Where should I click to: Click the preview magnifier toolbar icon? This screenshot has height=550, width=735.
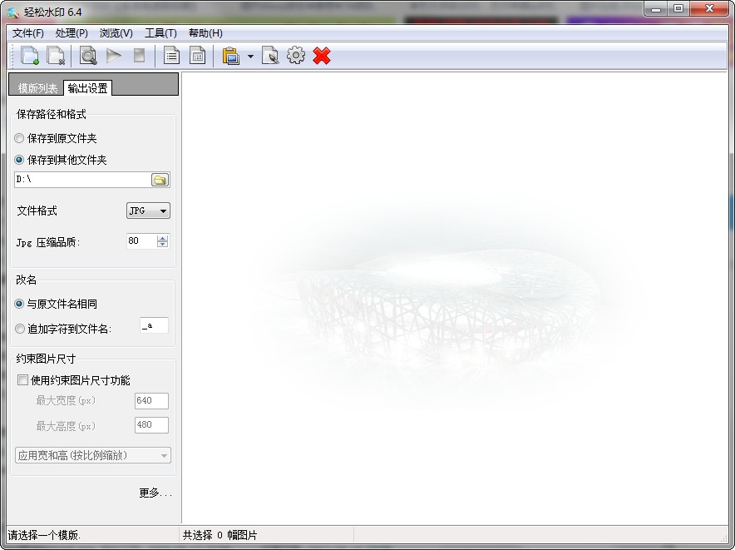coord(88,56)
